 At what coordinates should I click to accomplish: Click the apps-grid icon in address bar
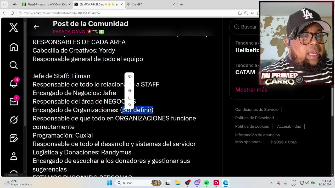240,13
